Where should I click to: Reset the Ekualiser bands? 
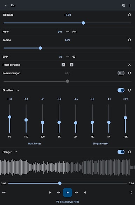coord(129,90)
